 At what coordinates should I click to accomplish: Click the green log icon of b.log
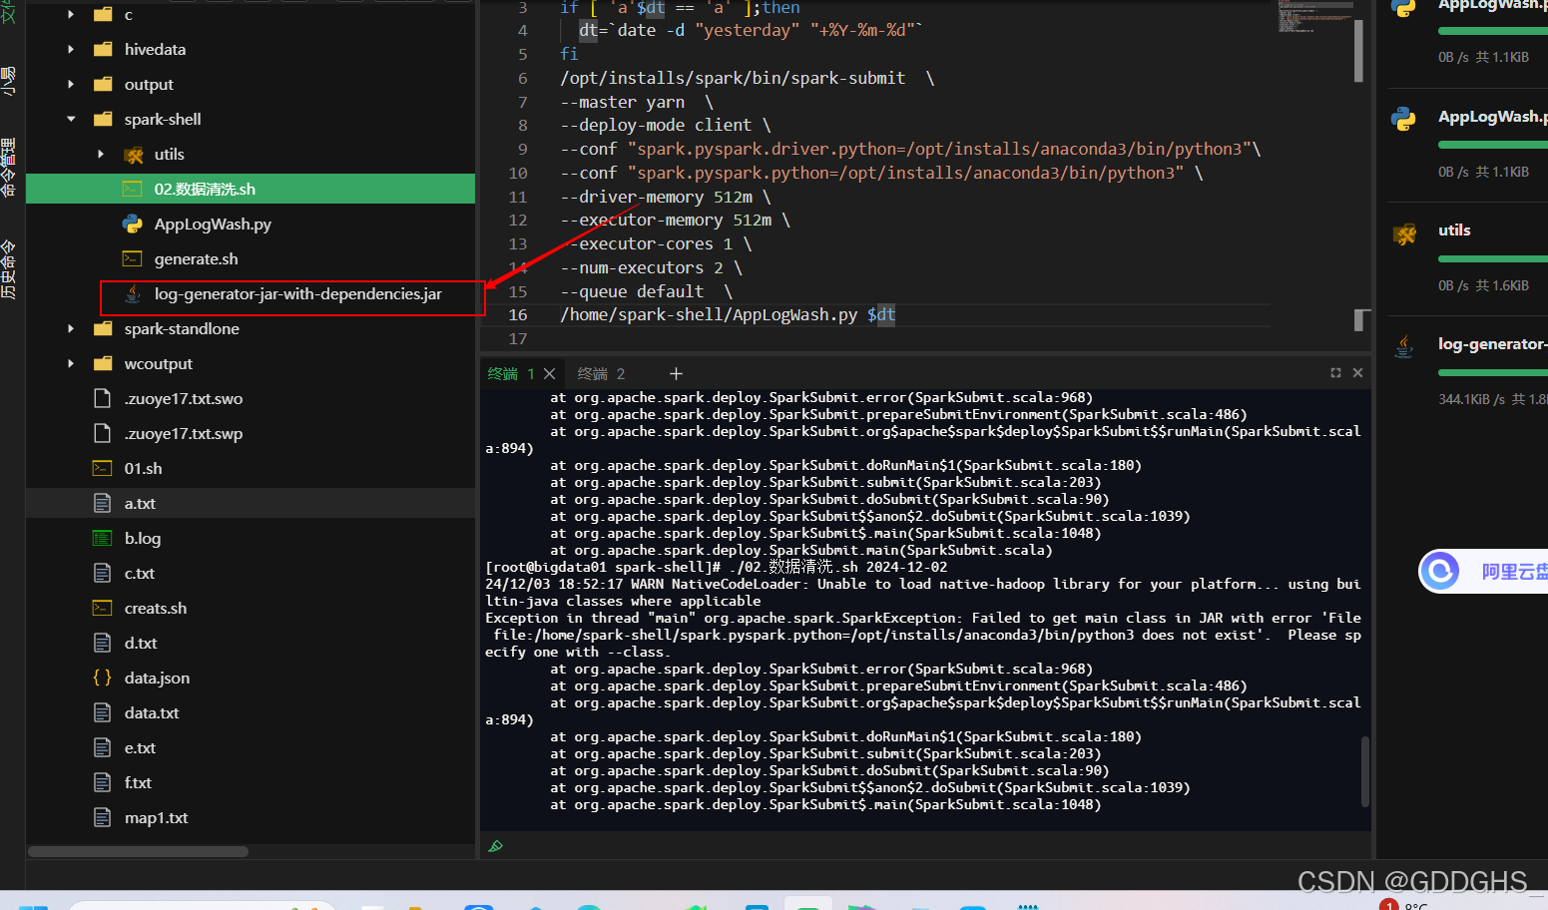(x=102, y=538)
